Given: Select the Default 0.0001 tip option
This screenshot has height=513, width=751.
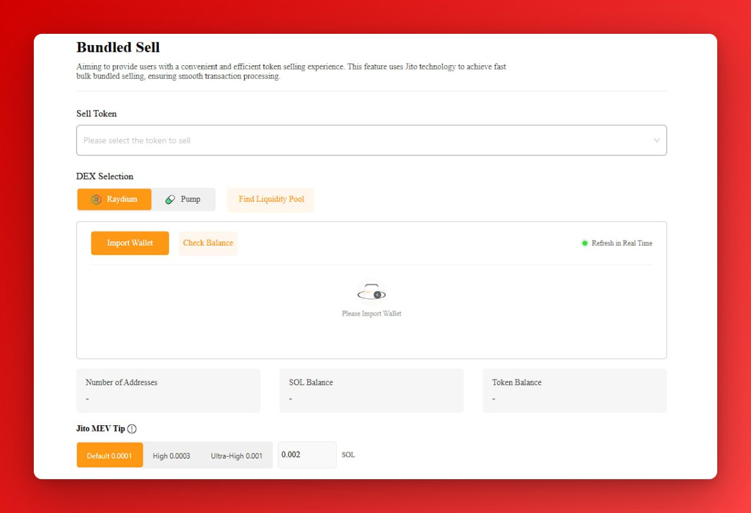Looking at the screenshot, I should pos(110,455).
